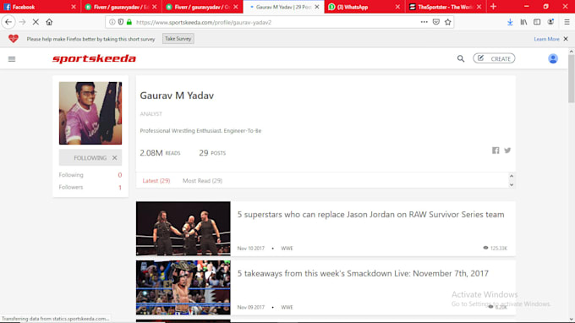Share profile via Twitter icon

pos(507,151)
